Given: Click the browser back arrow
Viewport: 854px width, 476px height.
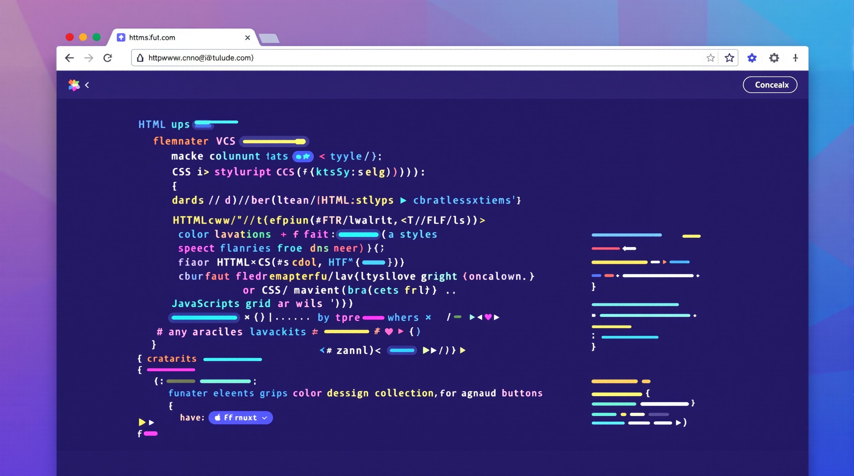Looking at the screenshot, I should click(x=69, y=58).
